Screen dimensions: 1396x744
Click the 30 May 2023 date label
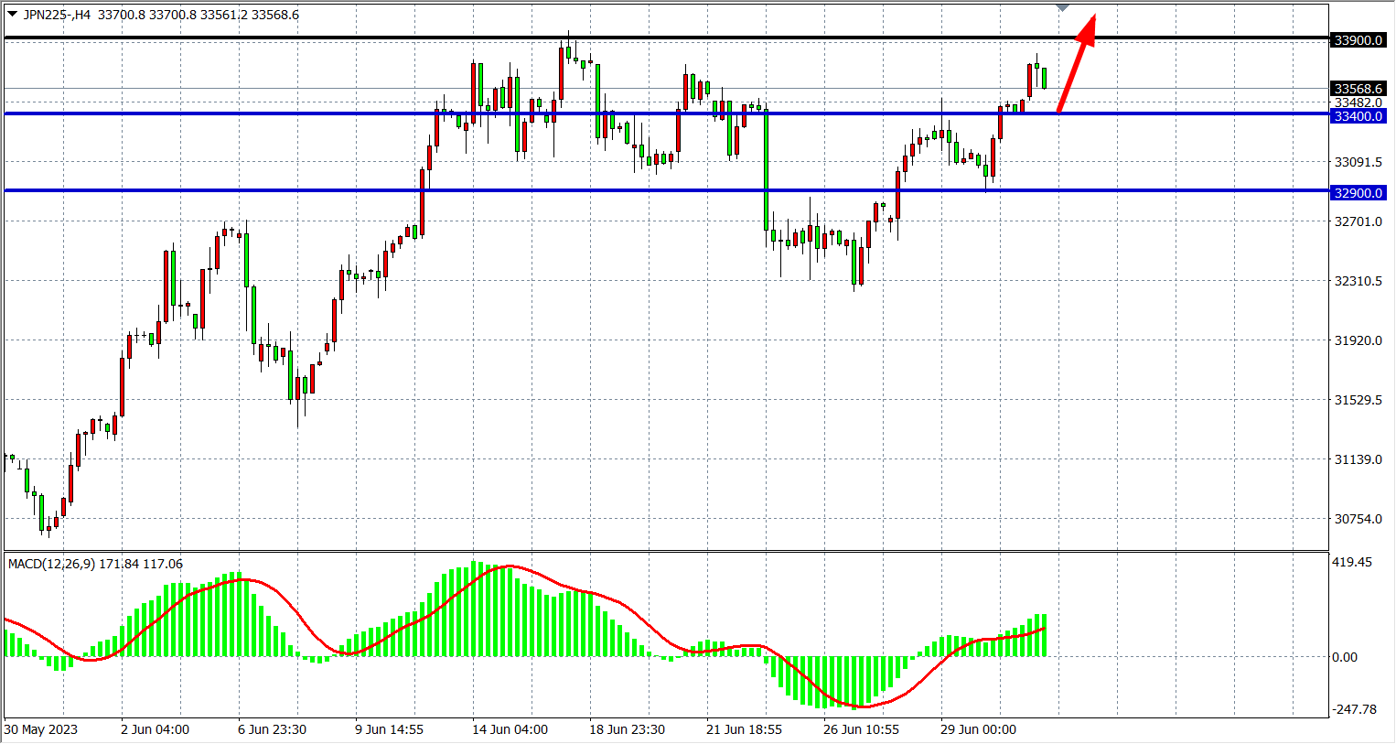coord(41,729)
